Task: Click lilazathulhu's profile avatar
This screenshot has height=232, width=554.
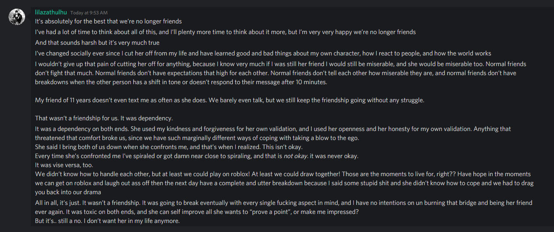Action: click(17, 16)
